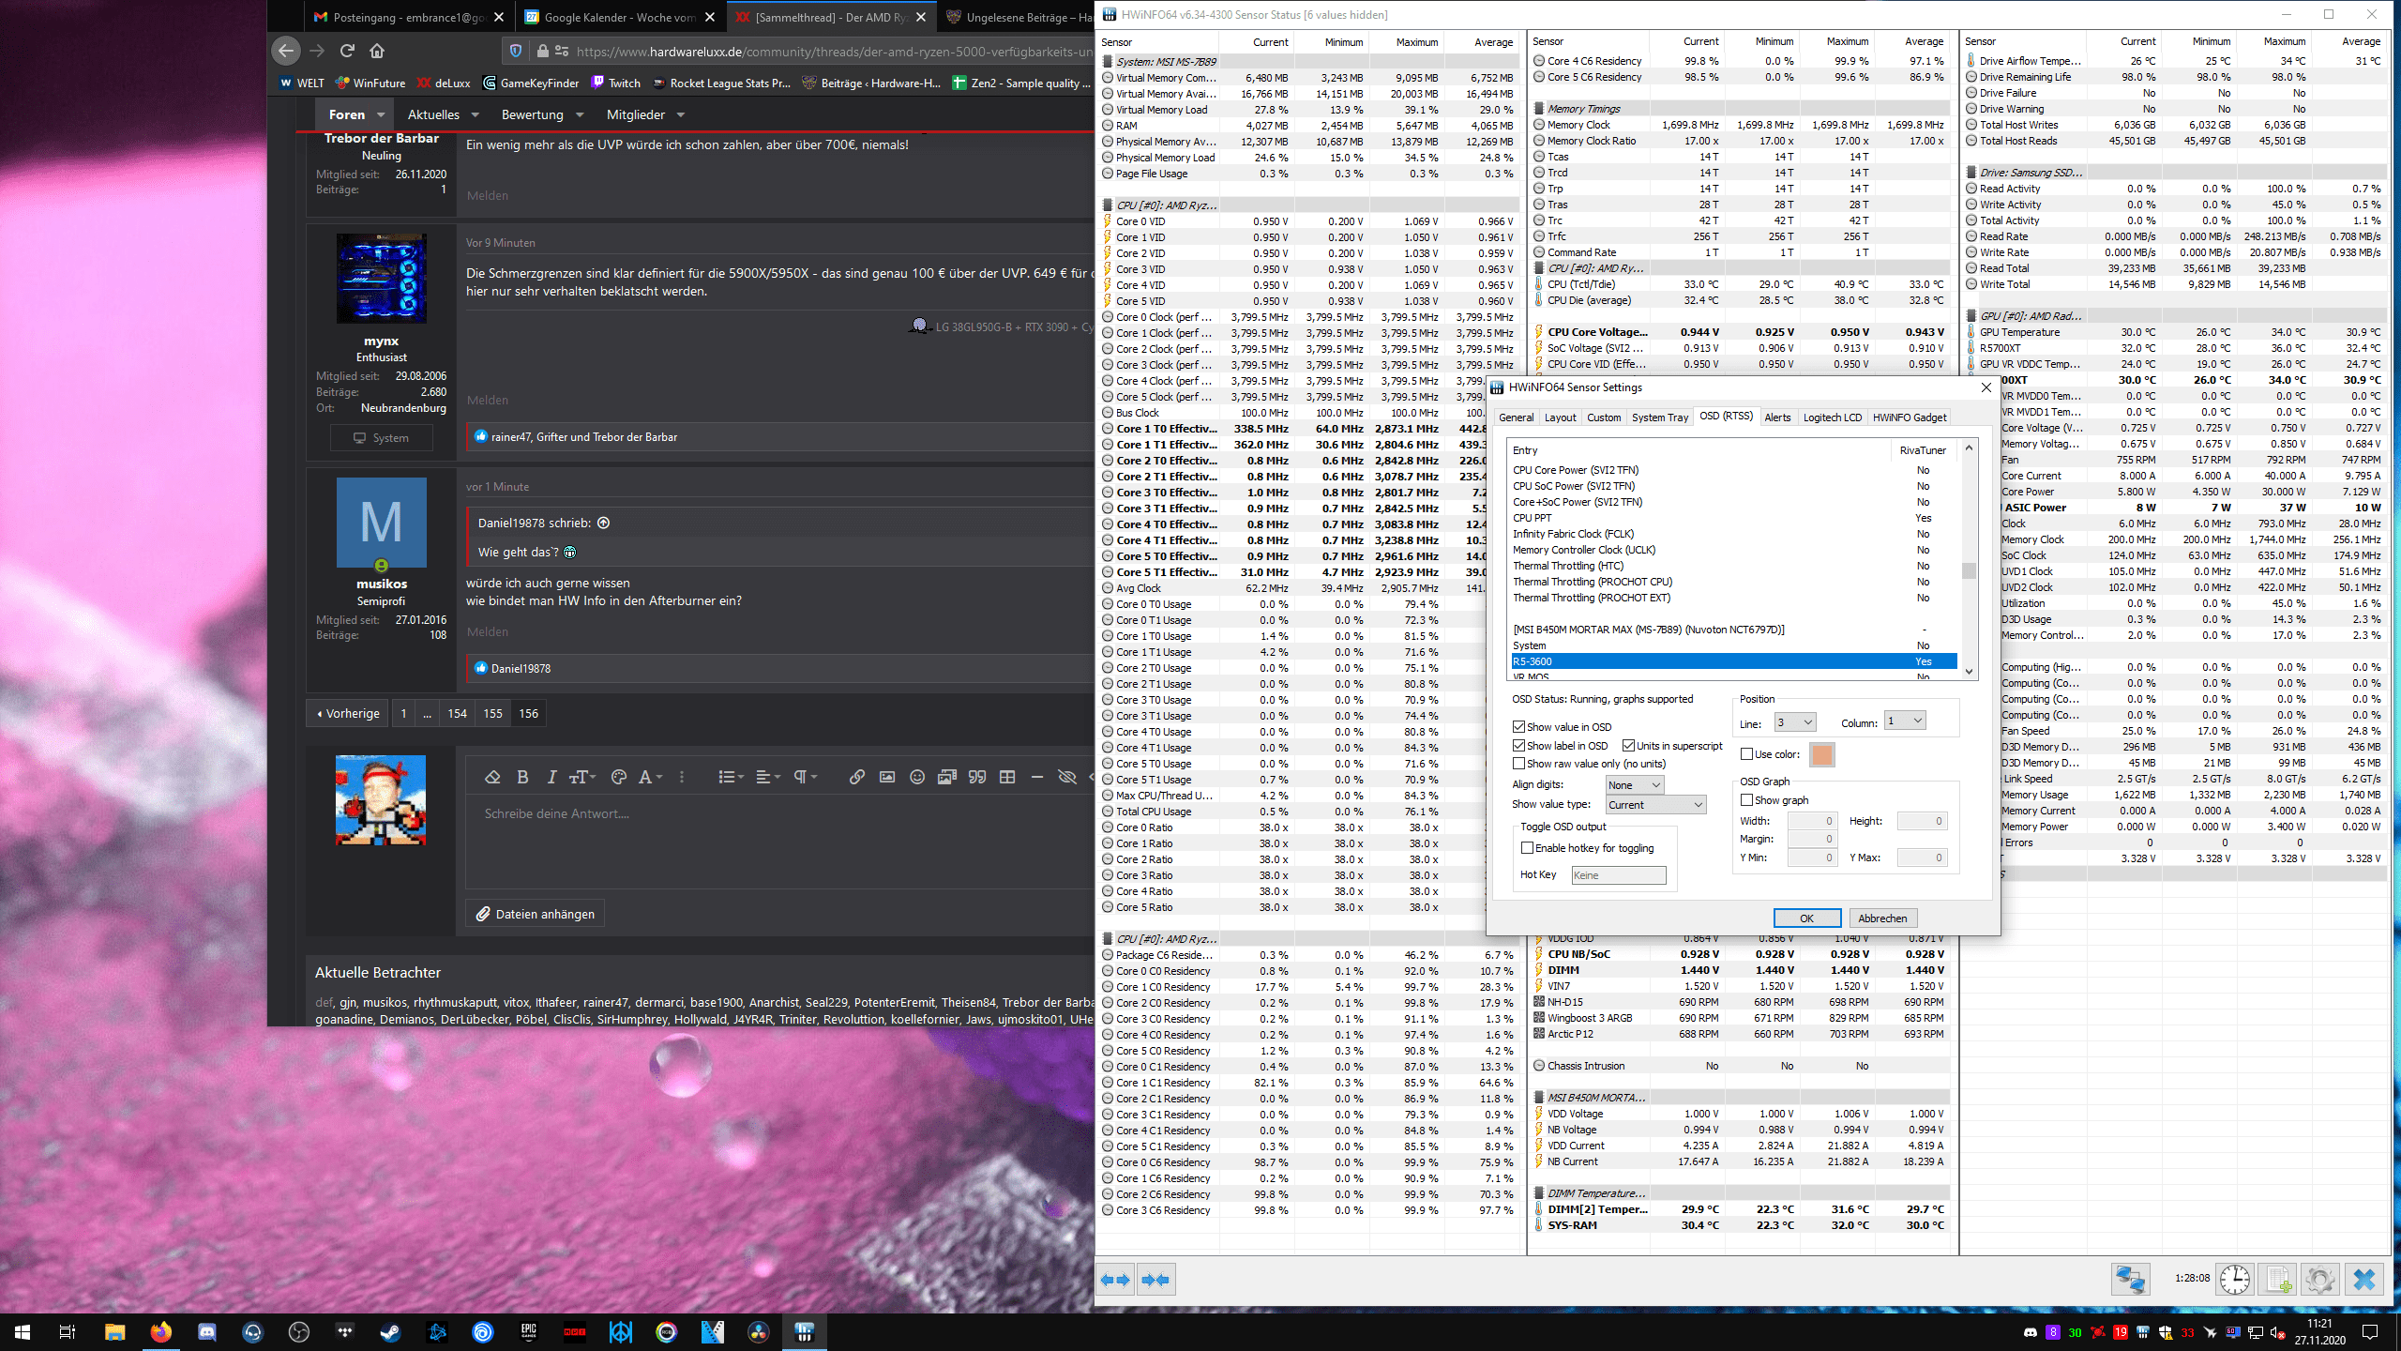Enable hotkey for toggling checkbox

[x=1527, y=848]
